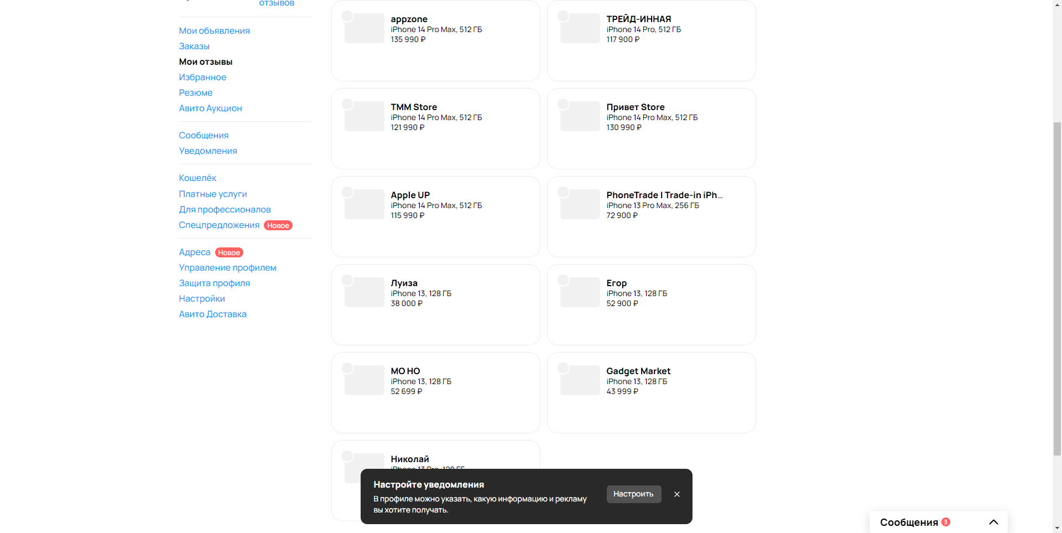
Task: Click the Луиза listing thumbnail
Action: (364, 292)
